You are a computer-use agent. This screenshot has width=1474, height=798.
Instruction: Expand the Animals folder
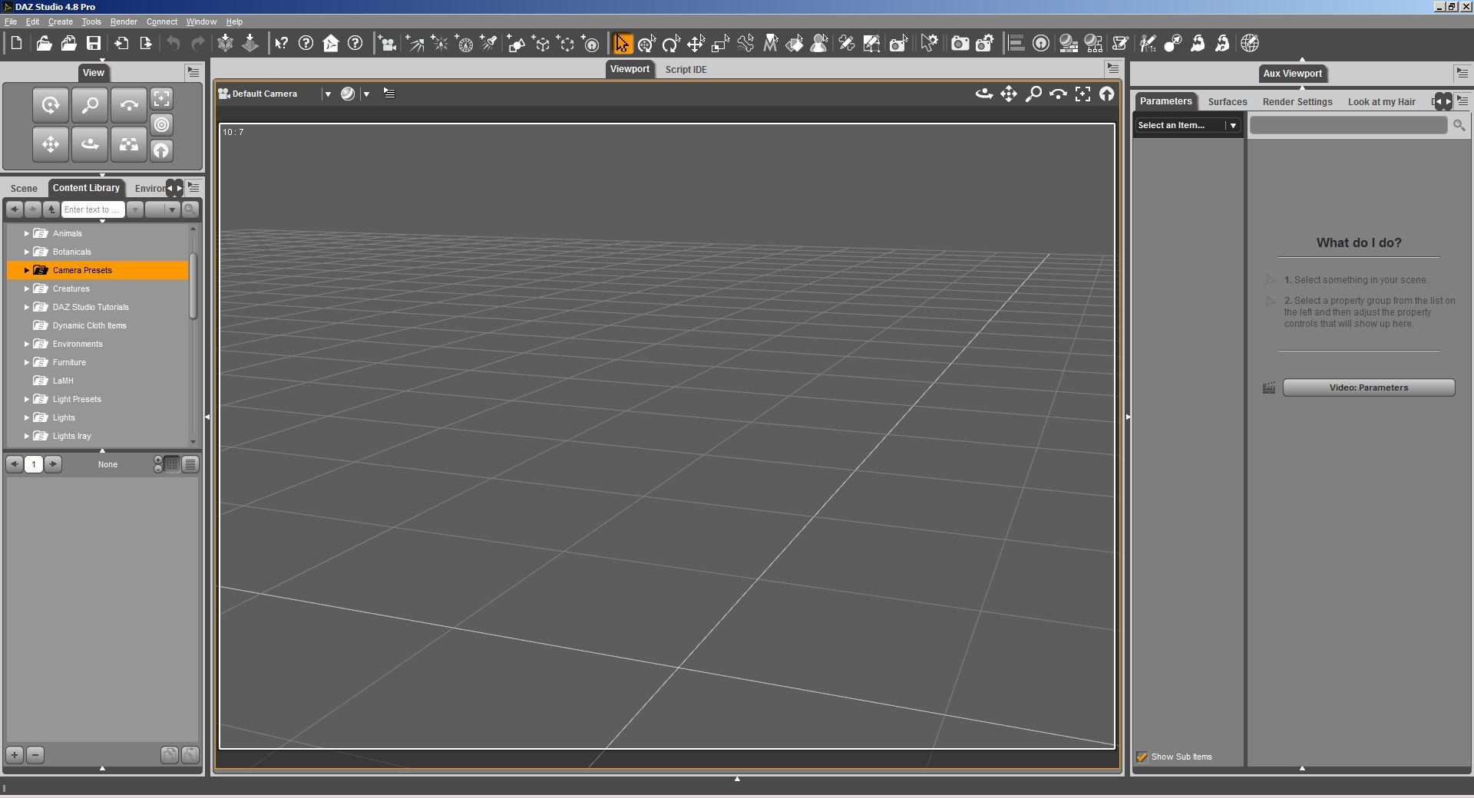(26, 233)
